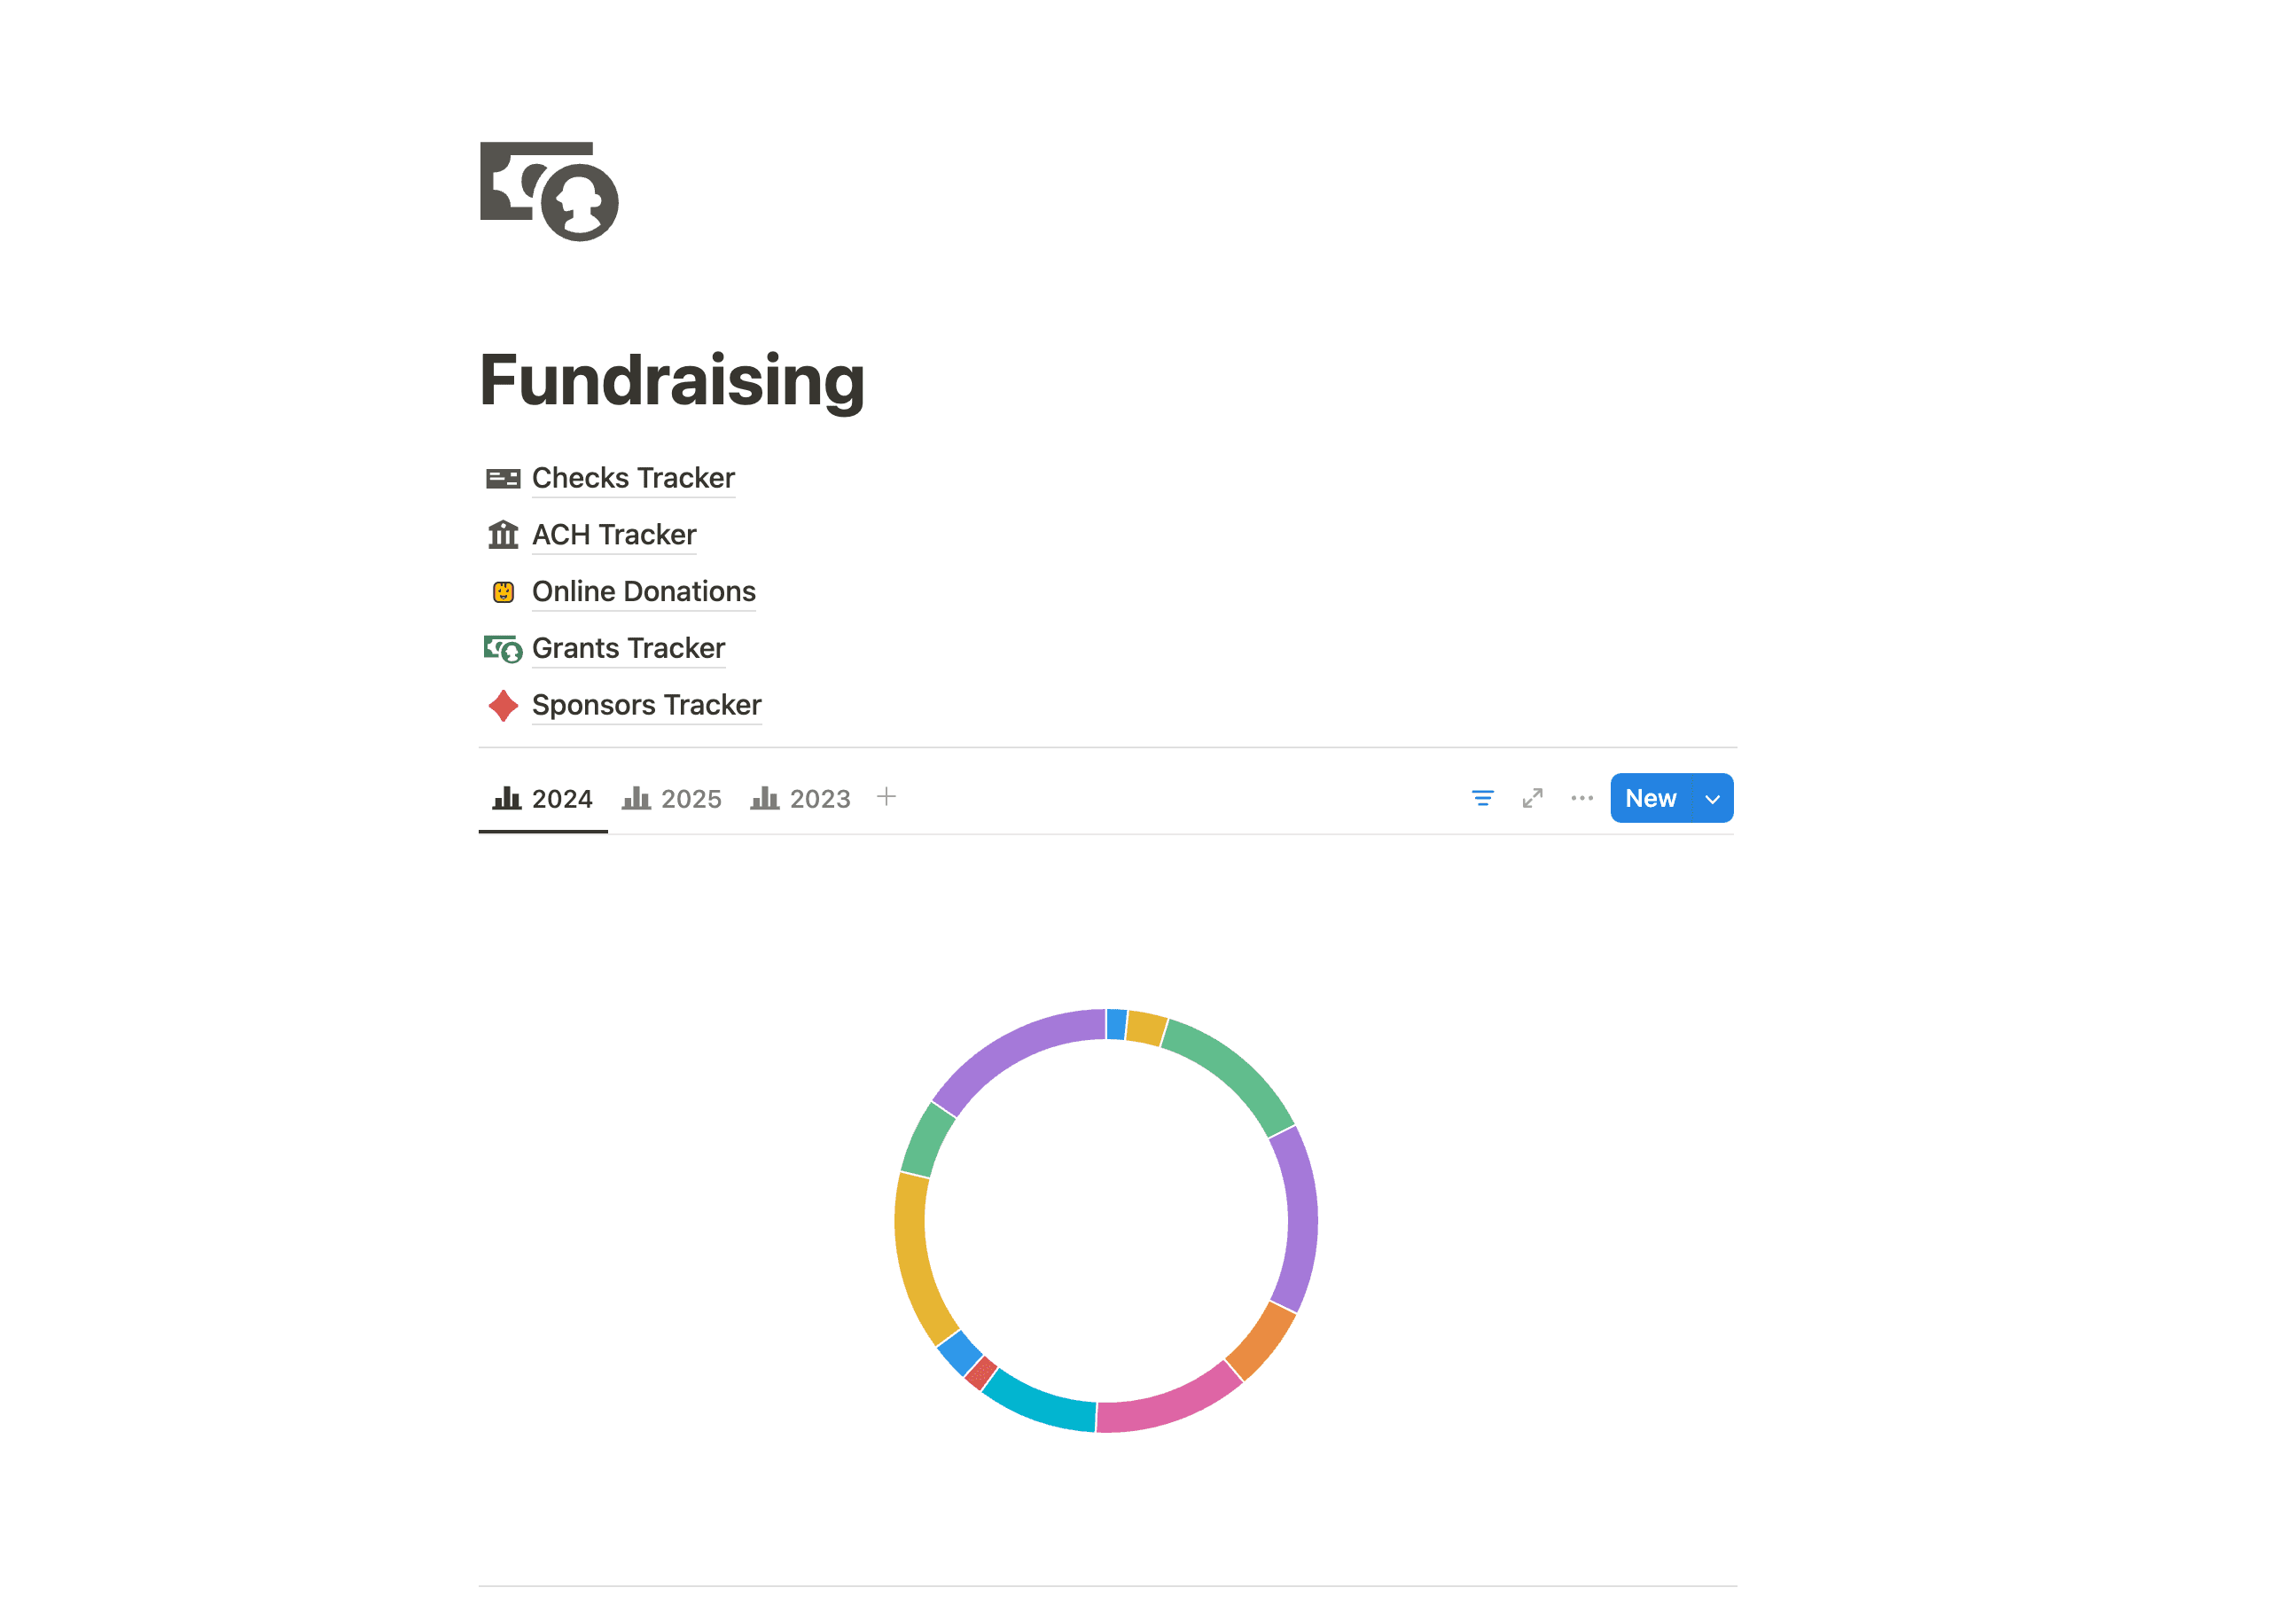
Task: Click the red diamond beside Sponsors Tracker
Action: pyautogui.click(x=504, y=705)
